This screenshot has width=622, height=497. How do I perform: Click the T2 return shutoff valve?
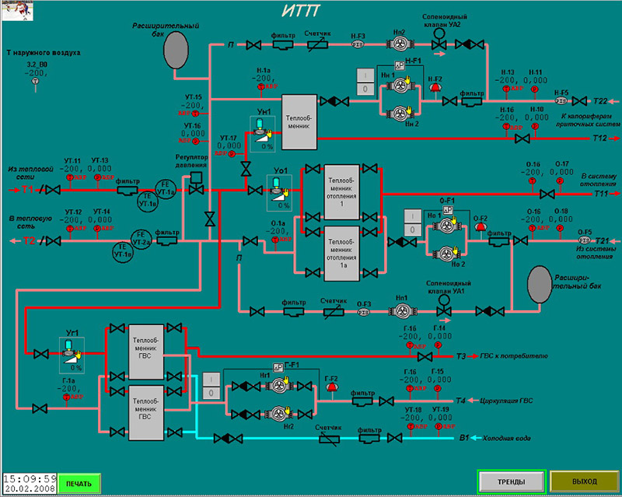53,240
